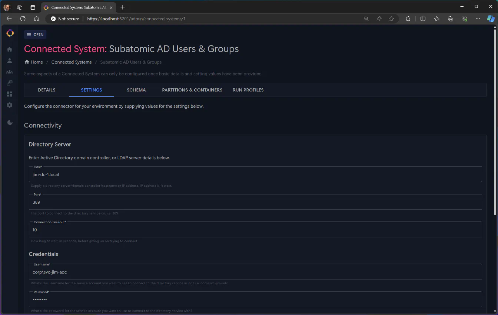The image size is (498, 315).
Task: Switch to the Schema tab
Action: pyautogui.click(x=136, y=90)
